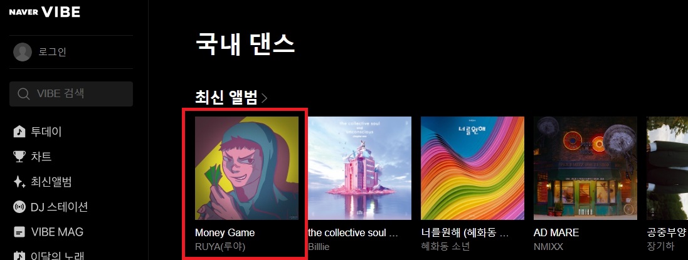Click the RUYA(루야) artist name

pos(220,246)
